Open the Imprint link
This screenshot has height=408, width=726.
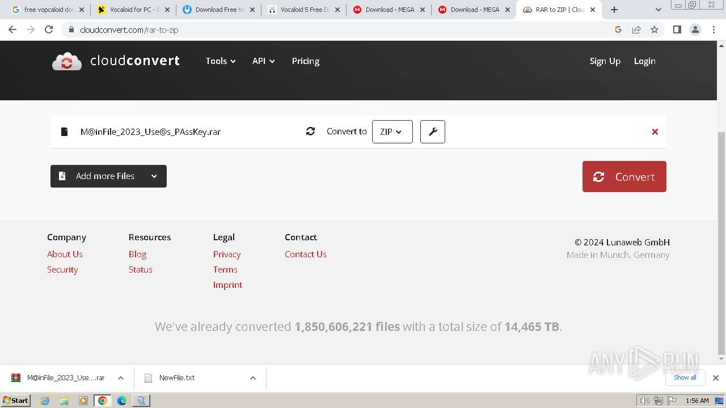(227, 284)
